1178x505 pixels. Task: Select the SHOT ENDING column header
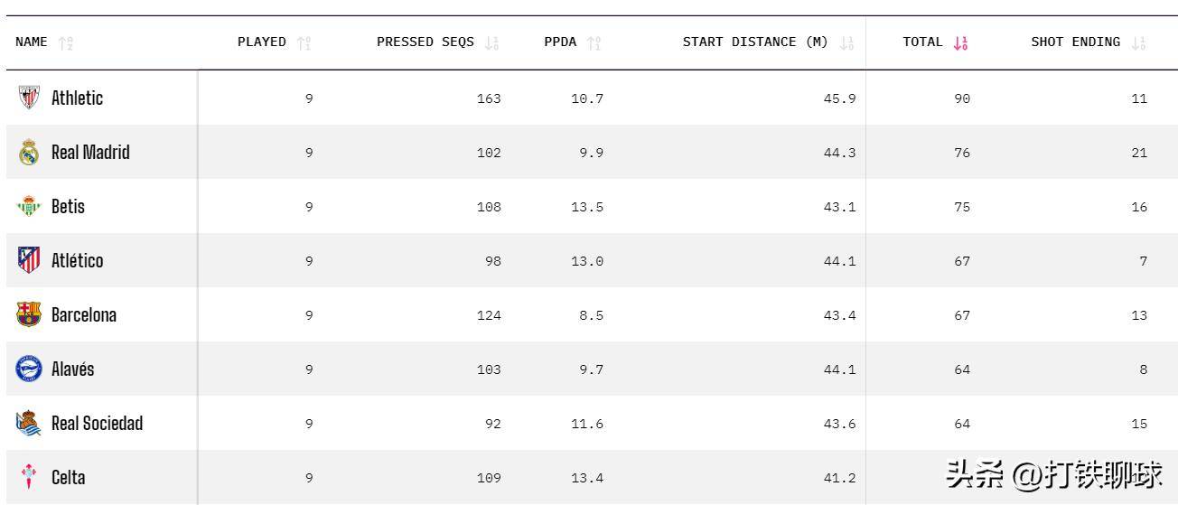[x=1075, y=42]
